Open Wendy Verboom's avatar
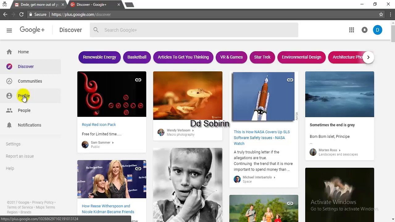 click(161, 132)
